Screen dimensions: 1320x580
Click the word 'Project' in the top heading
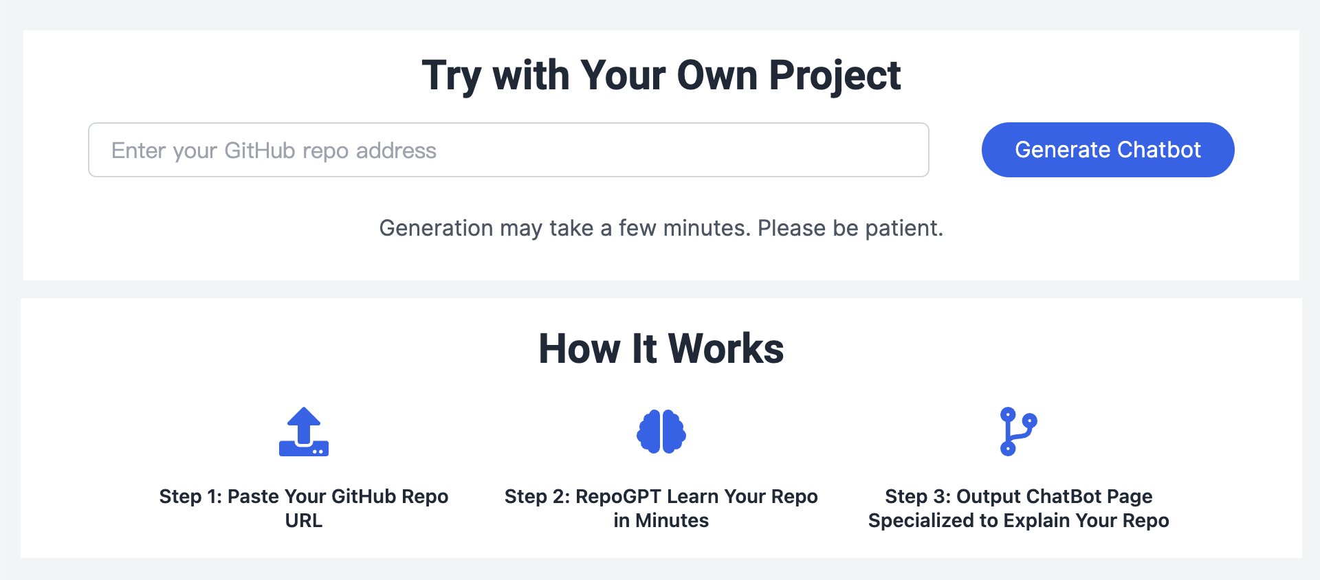[x=835, y=75]
